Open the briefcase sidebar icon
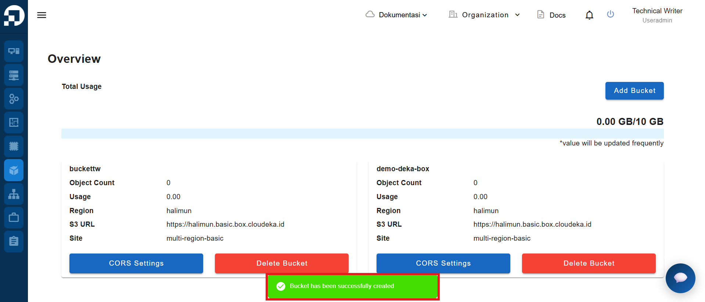The image size is (705, 302). (x=14, y=217)
